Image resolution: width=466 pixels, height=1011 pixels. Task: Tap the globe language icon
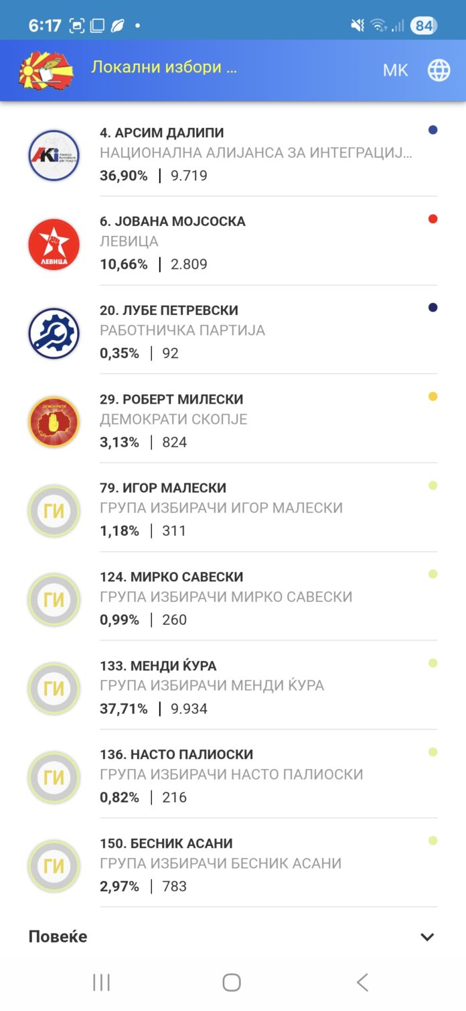439,70
